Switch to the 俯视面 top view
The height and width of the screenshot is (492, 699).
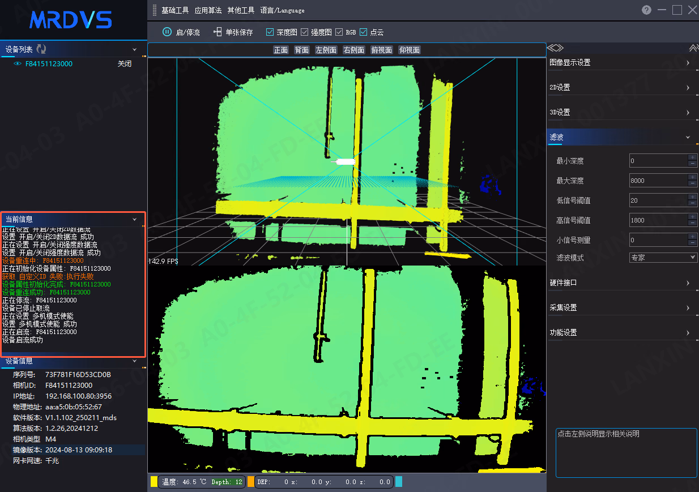[381, 50]
